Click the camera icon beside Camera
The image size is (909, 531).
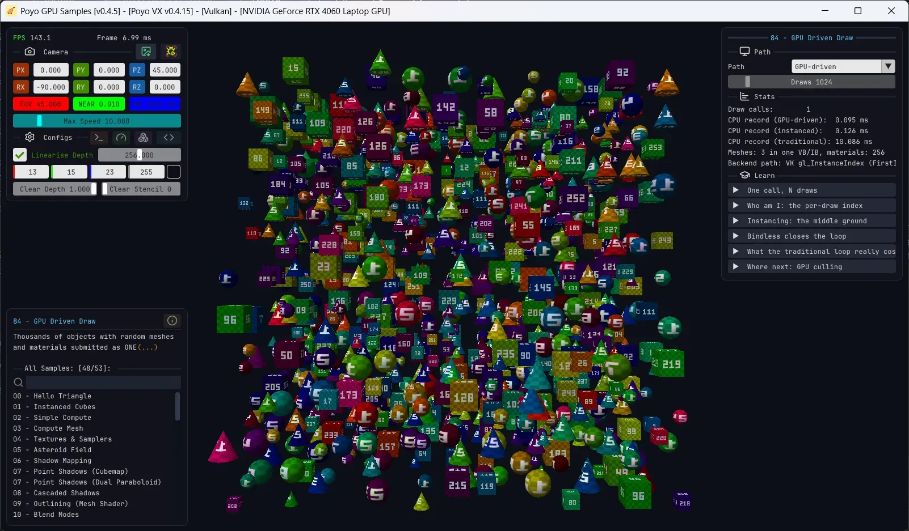click(x=30, y=52)
